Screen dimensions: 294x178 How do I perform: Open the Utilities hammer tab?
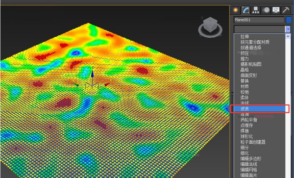(x=286, y=10)
